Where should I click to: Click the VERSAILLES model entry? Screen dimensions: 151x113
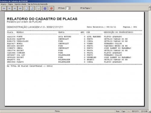(23, 41)
